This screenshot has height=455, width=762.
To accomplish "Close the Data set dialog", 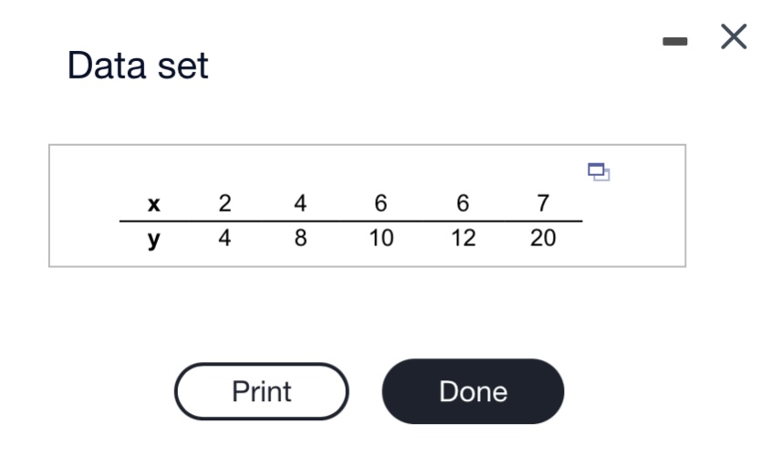I will coord(734,36).
